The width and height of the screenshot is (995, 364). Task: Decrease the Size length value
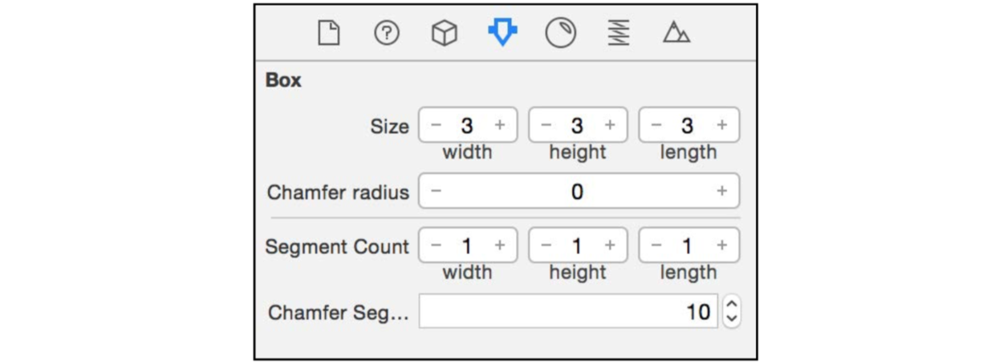coord(656,125)
